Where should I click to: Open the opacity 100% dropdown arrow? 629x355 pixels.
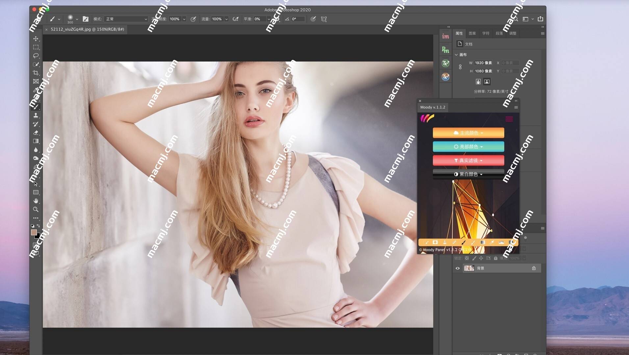[x=184, y=19]
